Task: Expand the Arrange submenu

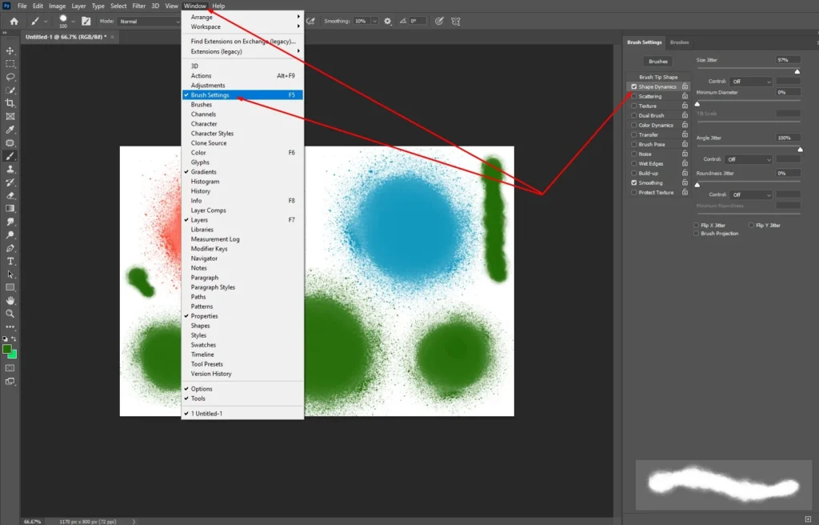Action: point(242,17)
